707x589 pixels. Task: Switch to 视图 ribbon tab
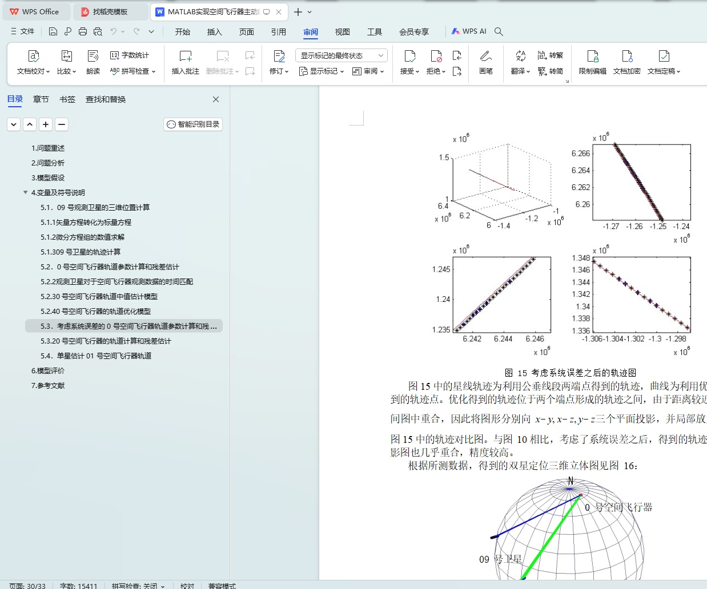343,32
